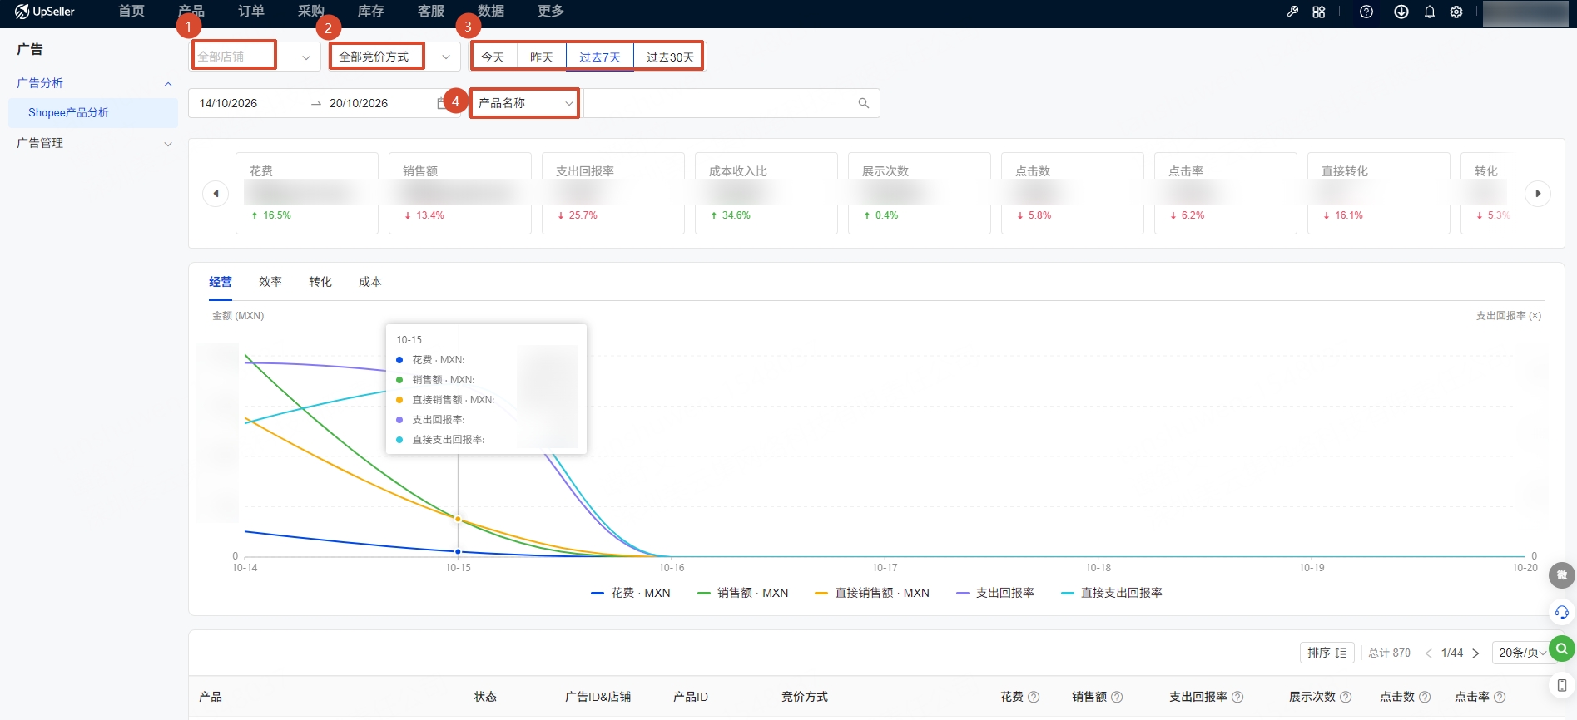Image resolution: width=1577 pixels, height=720 pixels.
Task: Open the download center icon
Action: [x=1401, y=12]
